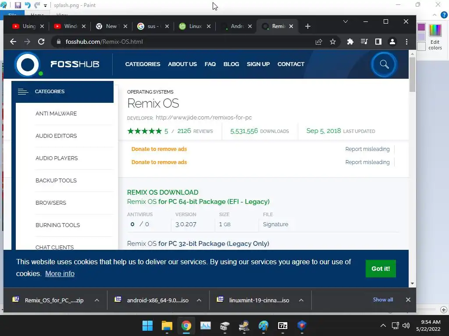The width and height of the screenshot is (449, 336).
Task: Toggle the Chrome side panel icon
Action: (378, 42)
